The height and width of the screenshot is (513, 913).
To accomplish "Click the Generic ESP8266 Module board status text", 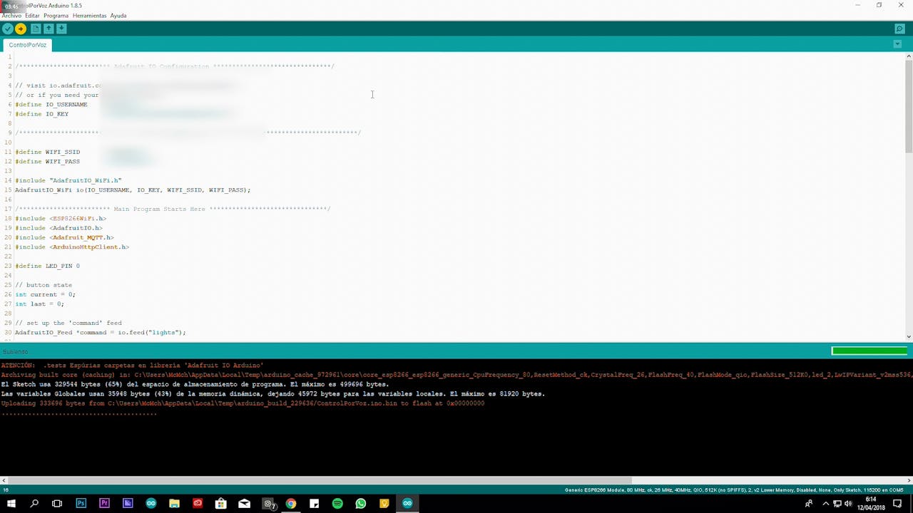I will (x=734, y=489).
